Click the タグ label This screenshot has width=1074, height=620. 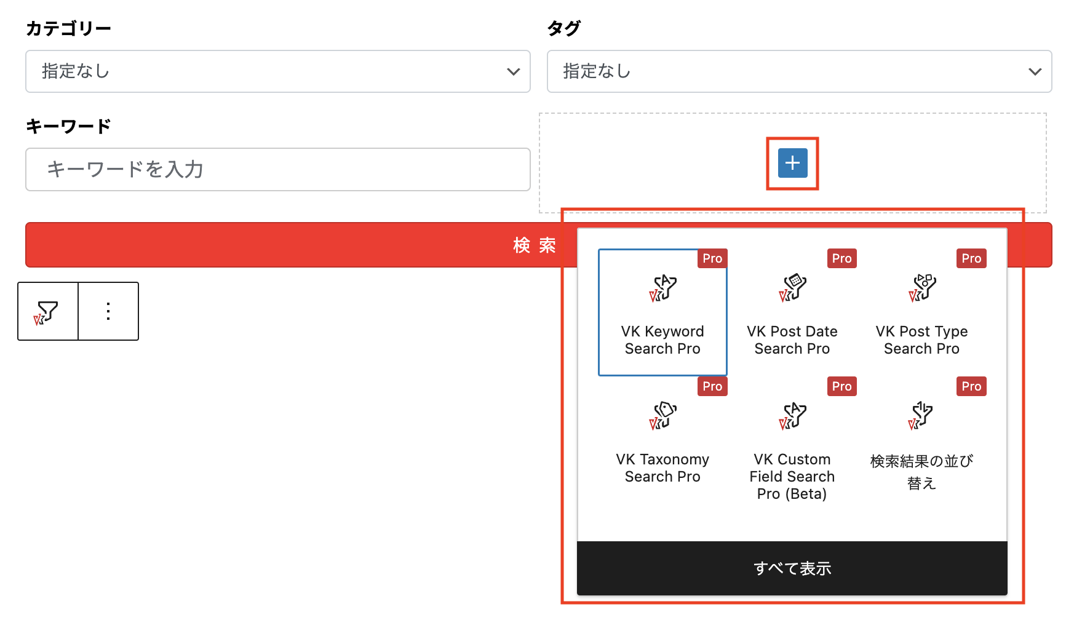point(564,28)
